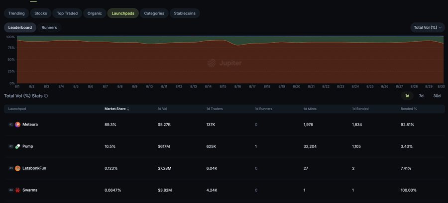The height and width of the screenshot is (203, 448).
Task: Click the Launchpad column header
Action: point(17,109)
